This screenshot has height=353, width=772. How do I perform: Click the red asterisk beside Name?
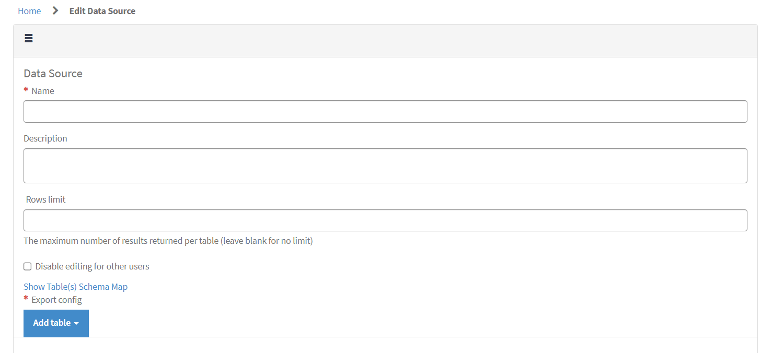(26, 90)
